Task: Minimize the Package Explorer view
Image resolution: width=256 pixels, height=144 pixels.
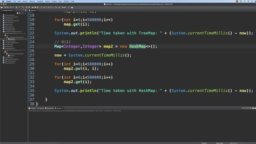Action: click(23, 10)
